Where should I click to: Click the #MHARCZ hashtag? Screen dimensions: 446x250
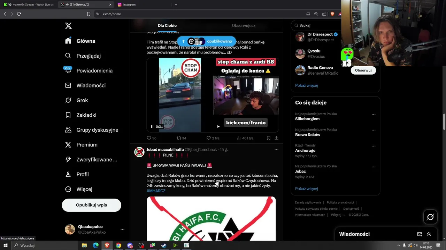point(156,191)
